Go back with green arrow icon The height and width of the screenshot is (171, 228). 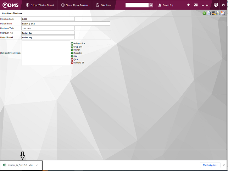tap(204, 13)
